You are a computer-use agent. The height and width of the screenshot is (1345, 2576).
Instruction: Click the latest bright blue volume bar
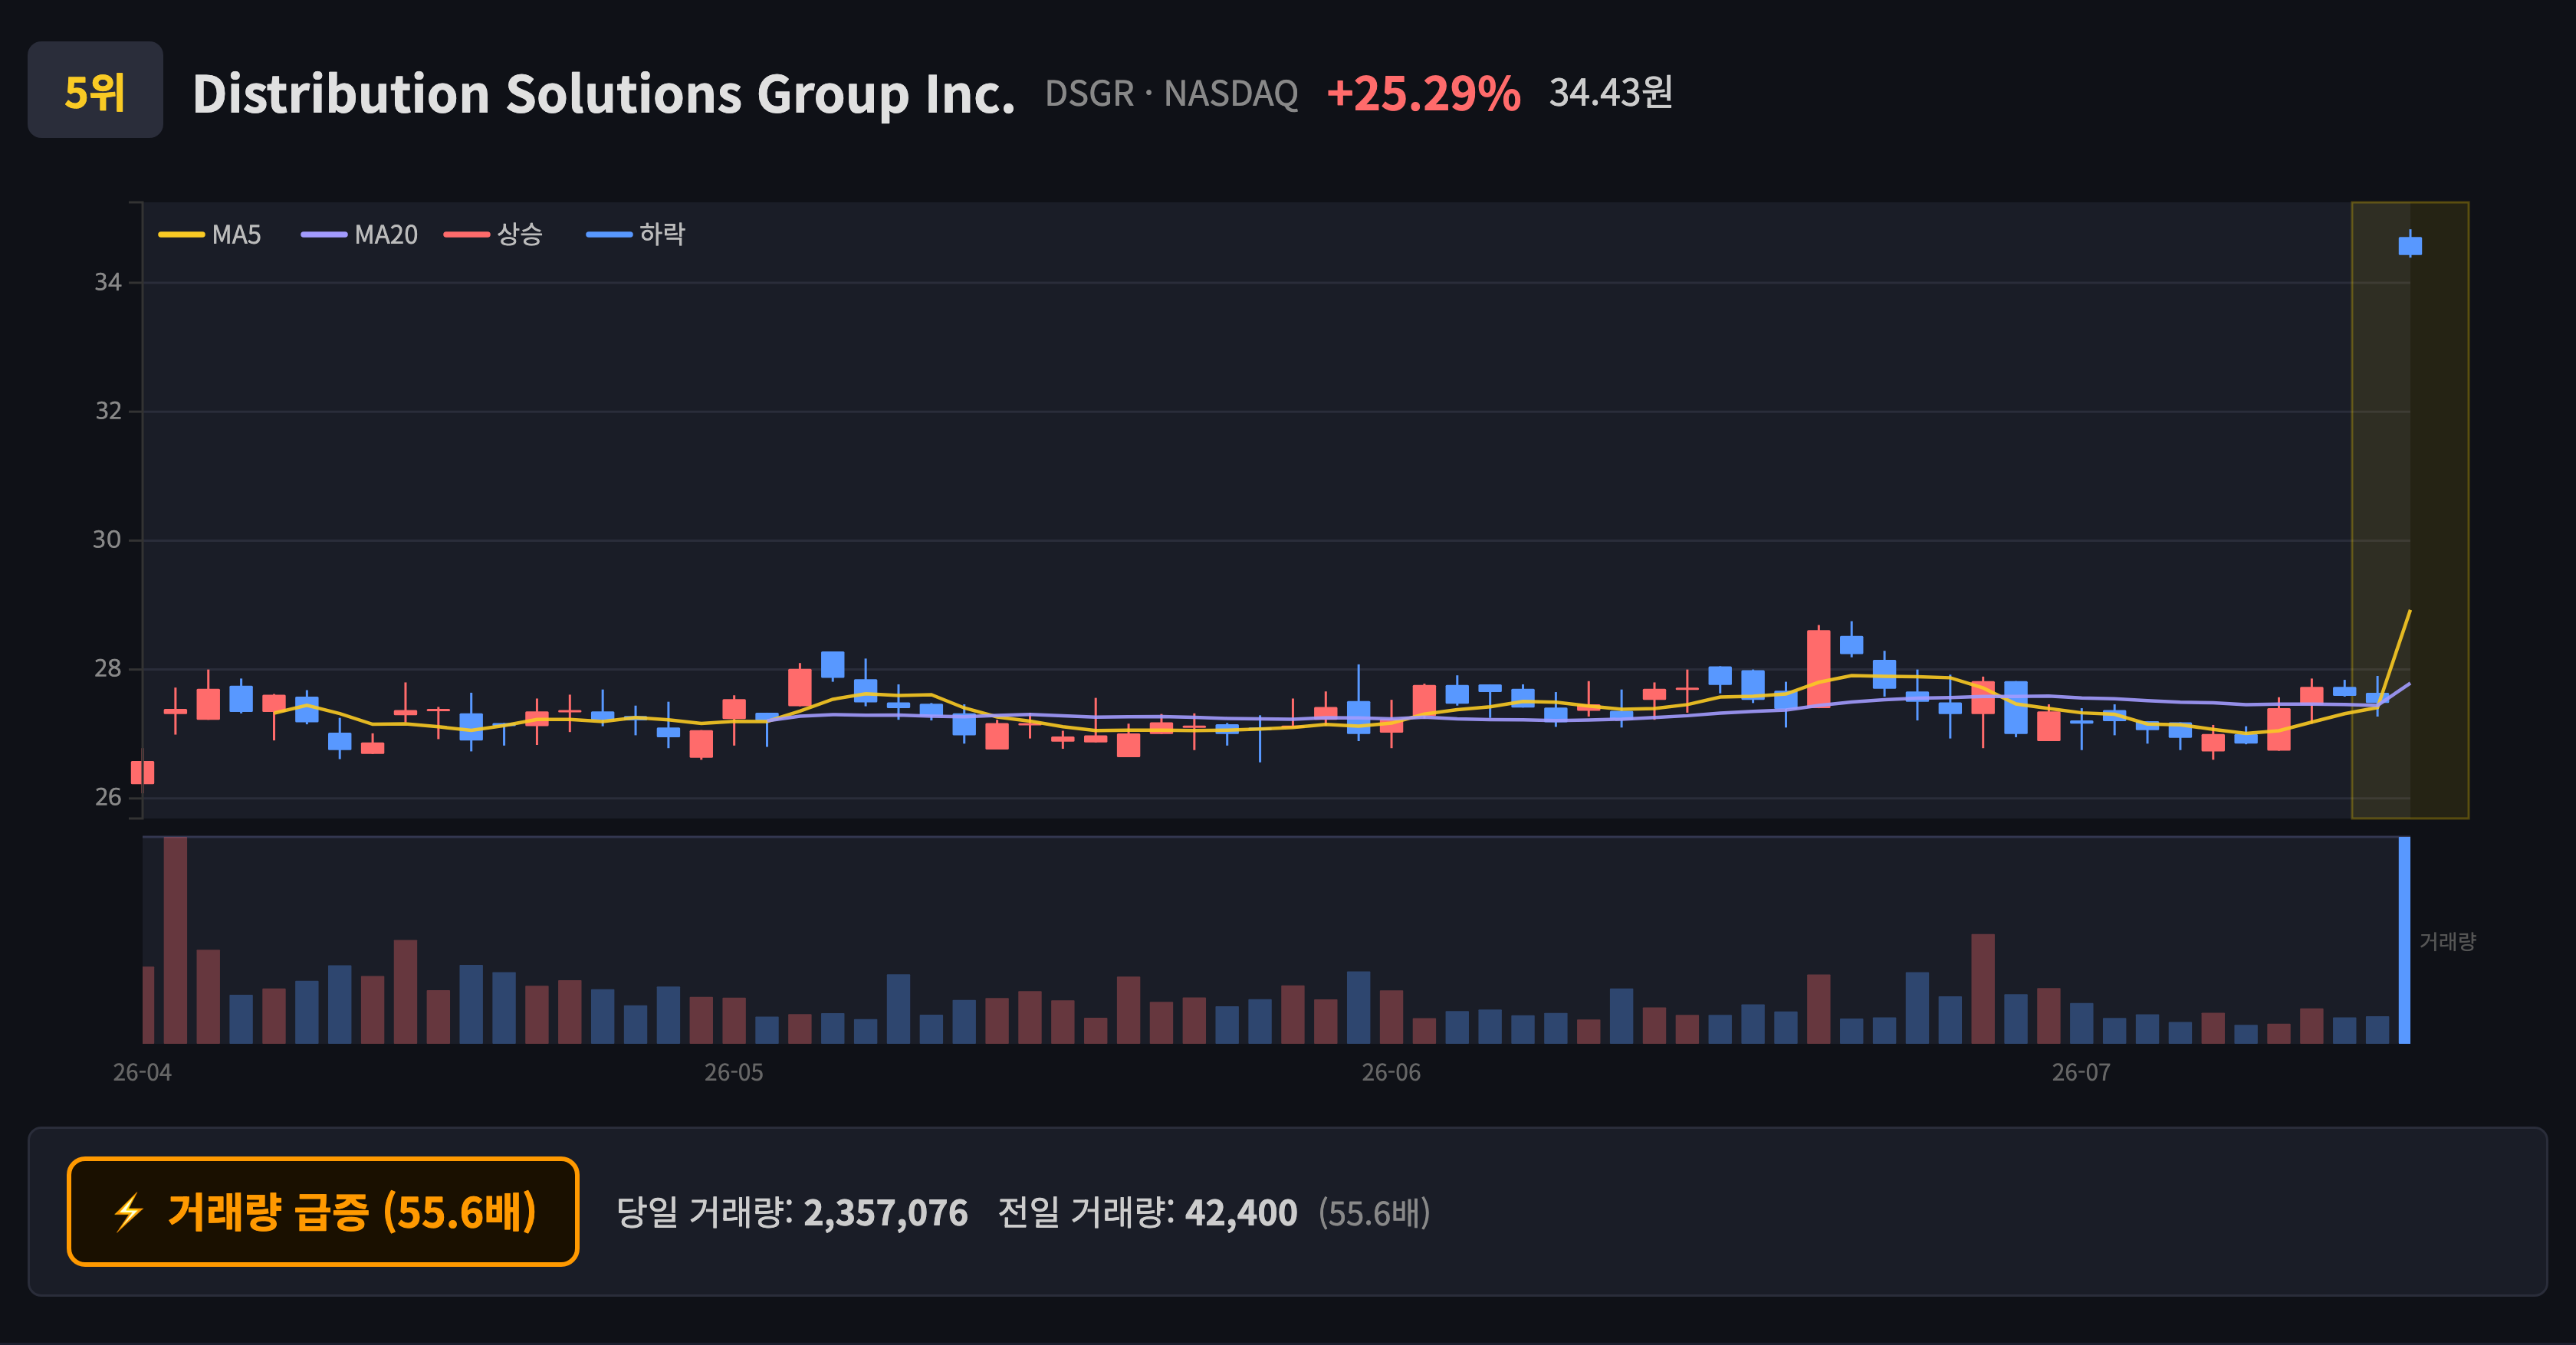coord(2404,940)
